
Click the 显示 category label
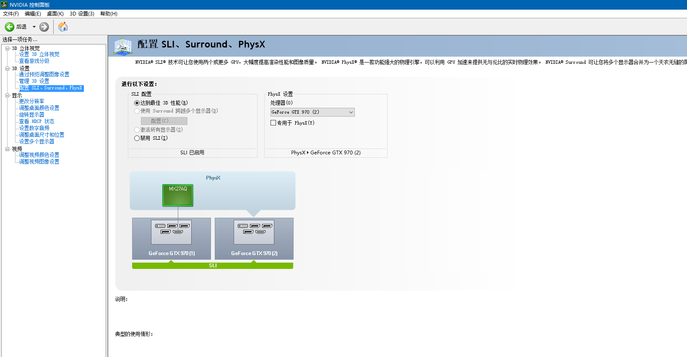[x=17, y=95]
